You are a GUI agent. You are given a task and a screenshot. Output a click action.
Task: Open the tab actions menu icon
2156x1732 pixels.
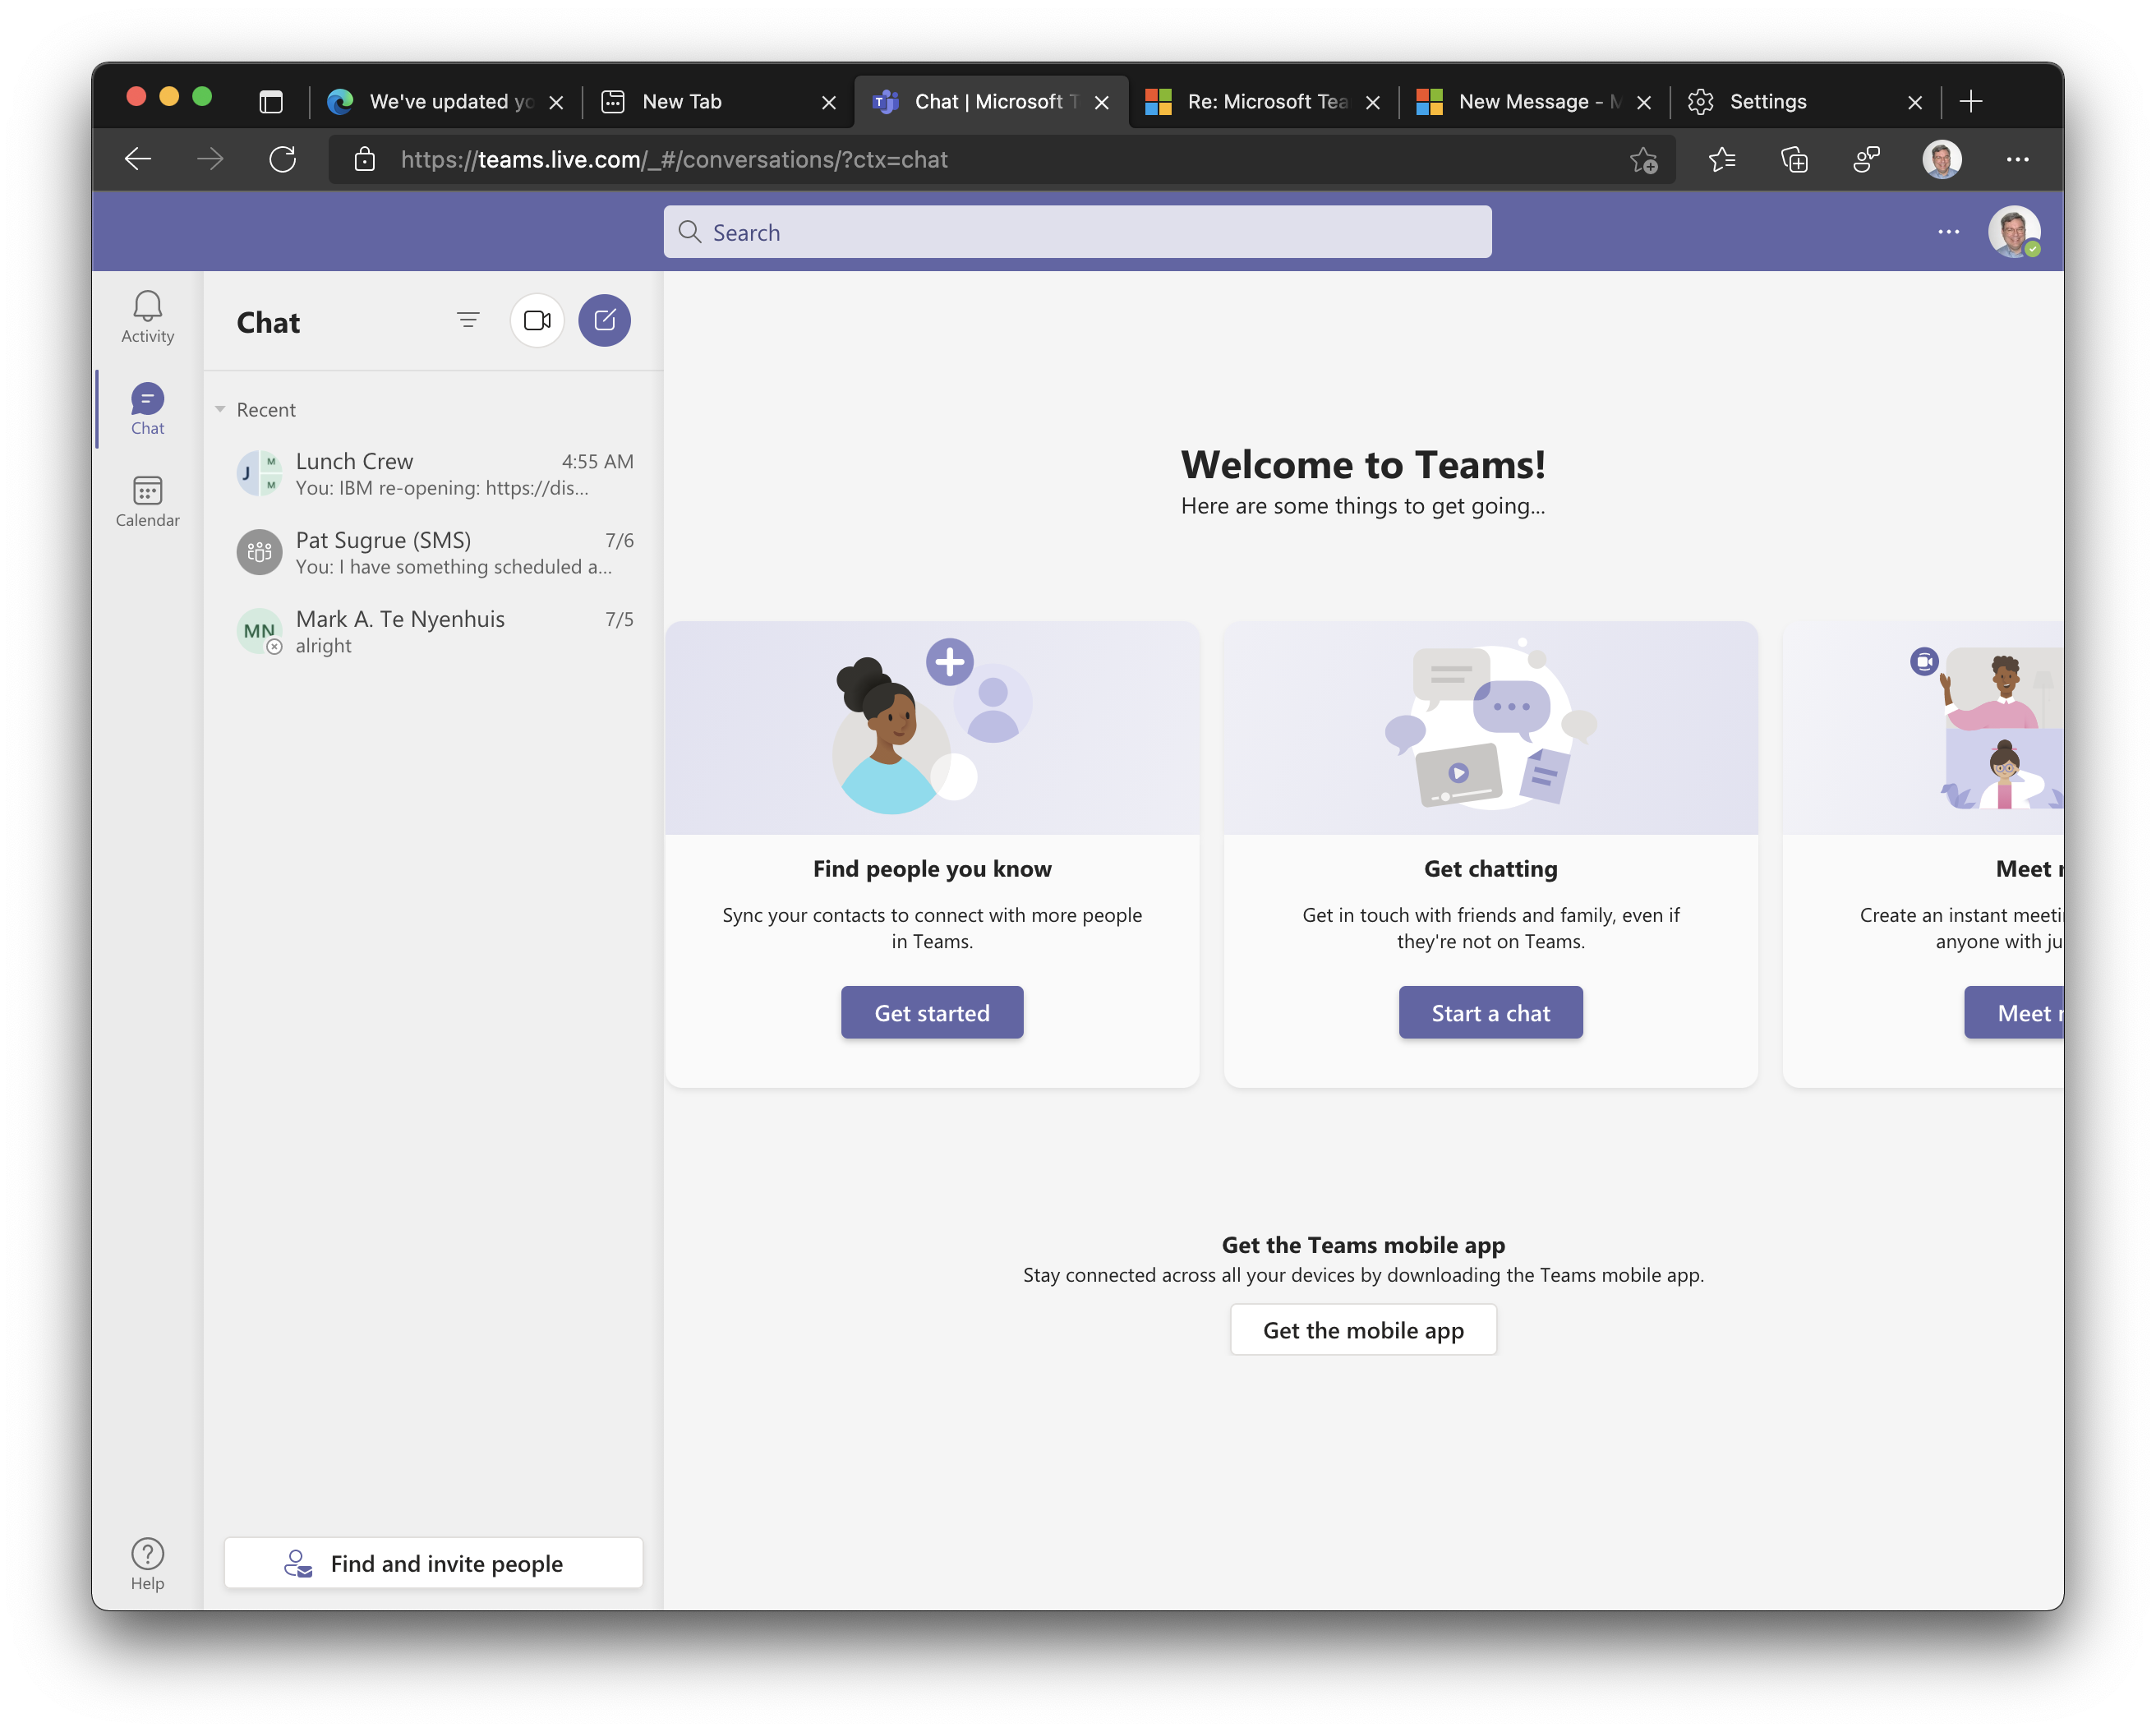[x=271, y=101]
